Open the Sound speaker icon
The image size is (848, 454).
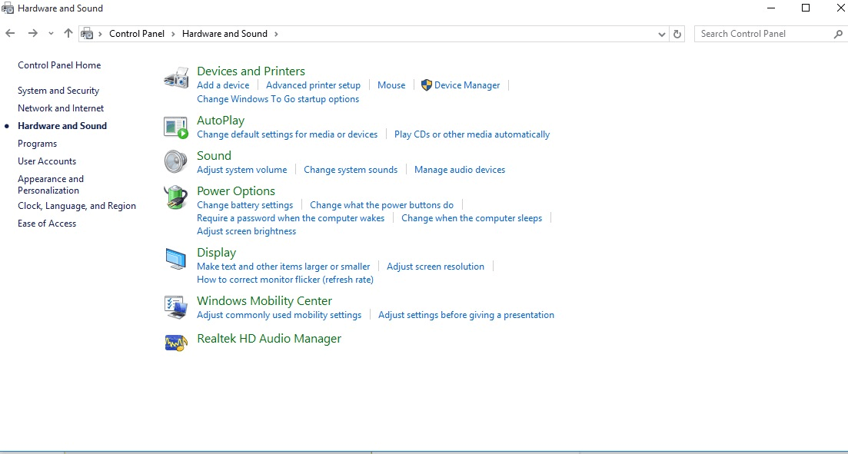coord(176,161)
